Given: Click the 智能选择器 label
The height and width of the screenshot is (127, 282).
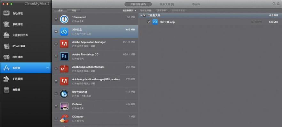Looking at the screenshot, I should click(146, 10).
